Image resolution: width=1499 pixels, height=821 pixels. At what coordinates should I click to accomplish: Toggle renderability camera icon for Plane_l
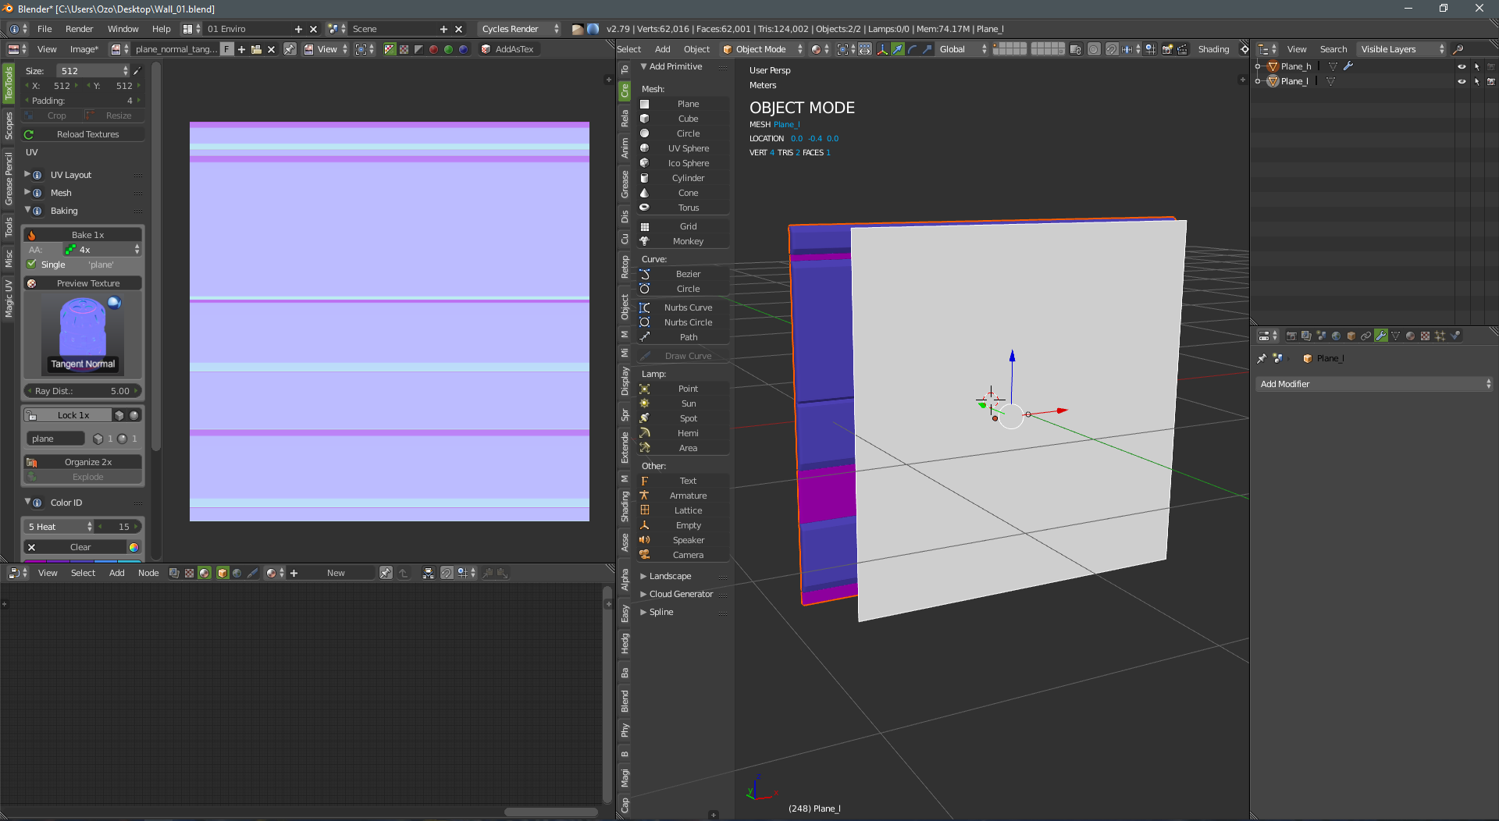click(1490, 81)
